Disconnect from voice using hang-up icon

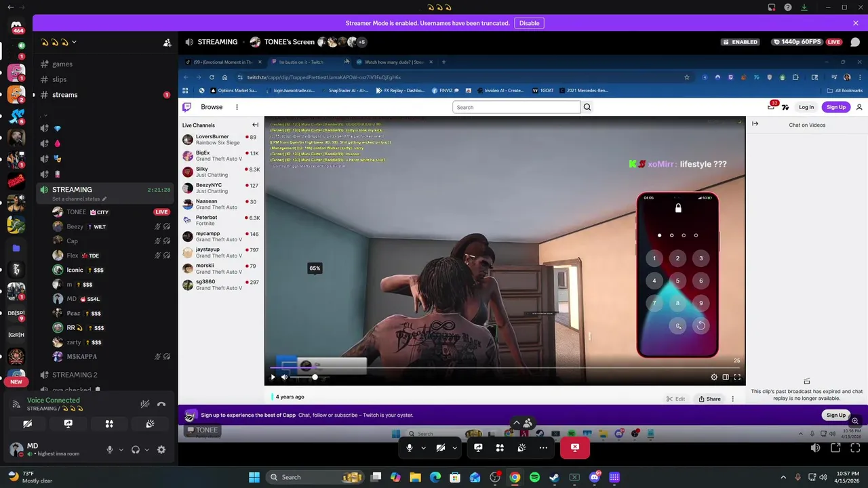click(161, 404)
